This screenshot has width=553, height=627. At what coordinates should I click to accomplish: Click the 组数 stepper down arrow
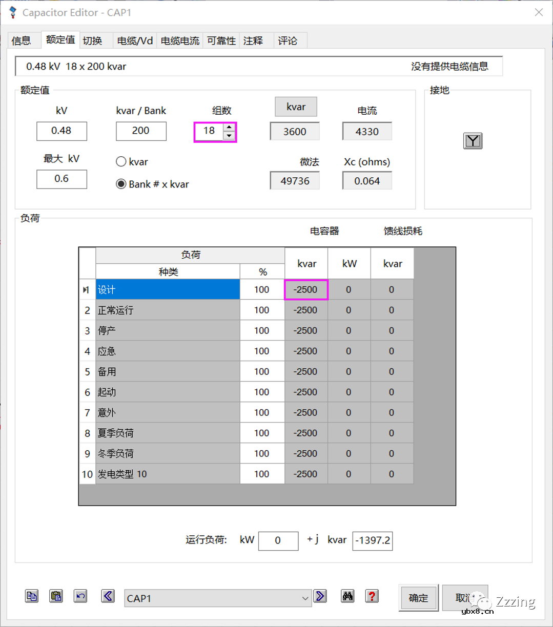(x=229, y=135)
